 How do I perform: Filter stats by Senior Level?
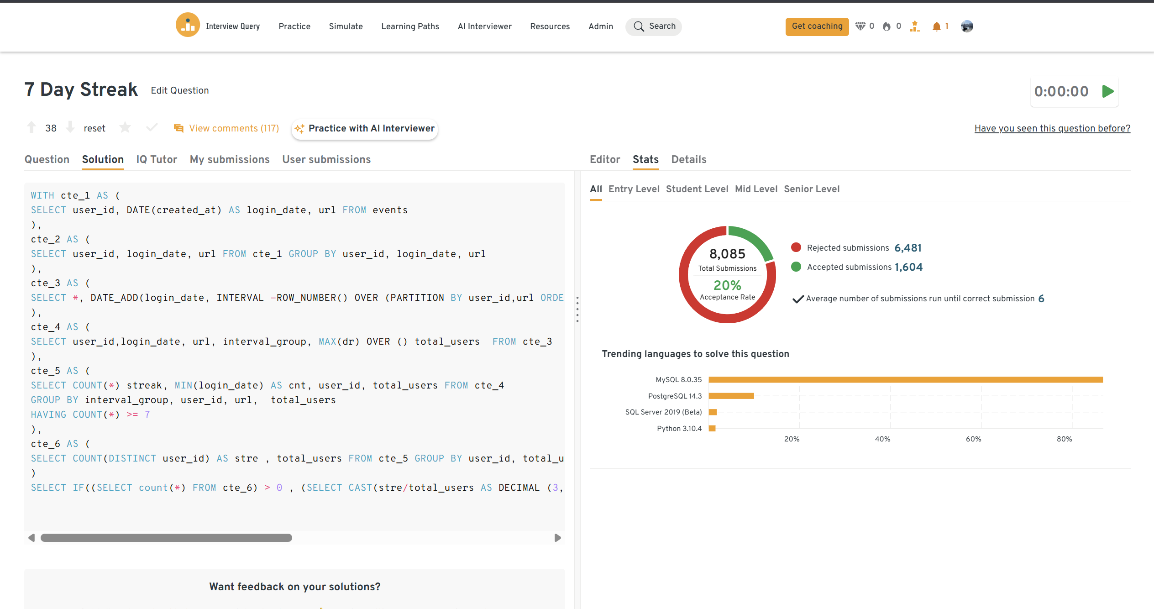coord(811,189)
